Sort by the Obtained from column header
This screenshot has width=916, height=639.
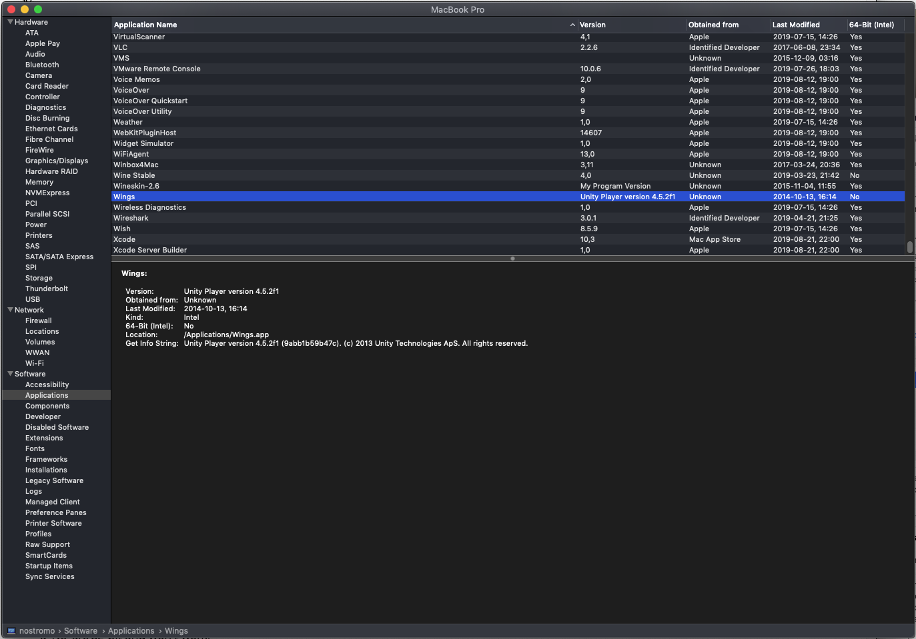tap(727, 25)
